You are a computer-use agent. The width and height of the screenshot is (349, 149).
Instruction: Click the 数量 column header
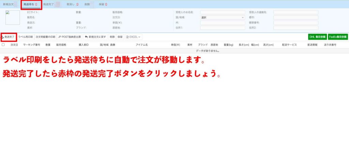tap(48, 44)
